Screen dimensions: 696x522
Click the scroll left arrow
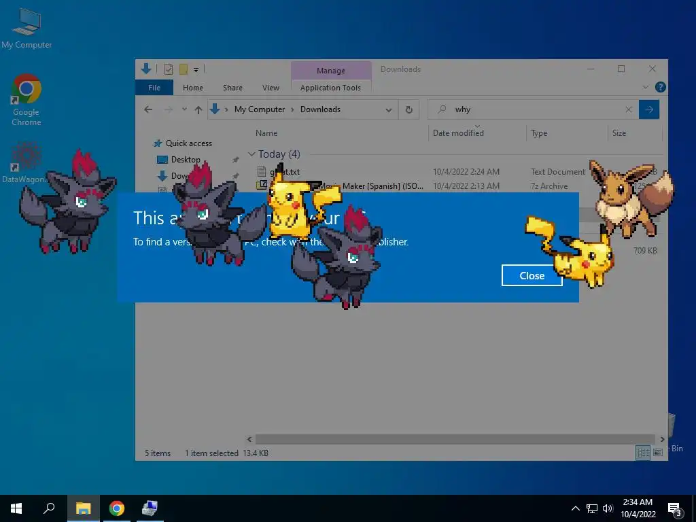[x=249, y=440]
